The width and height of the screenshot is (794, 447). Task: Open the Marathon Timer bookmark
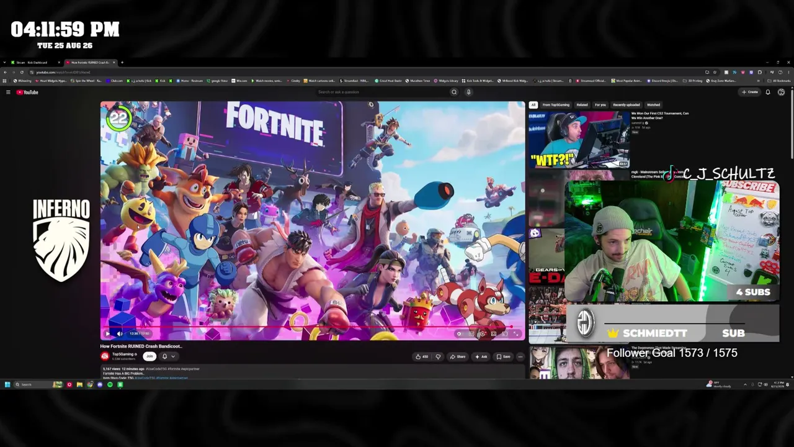pos(418,81)
